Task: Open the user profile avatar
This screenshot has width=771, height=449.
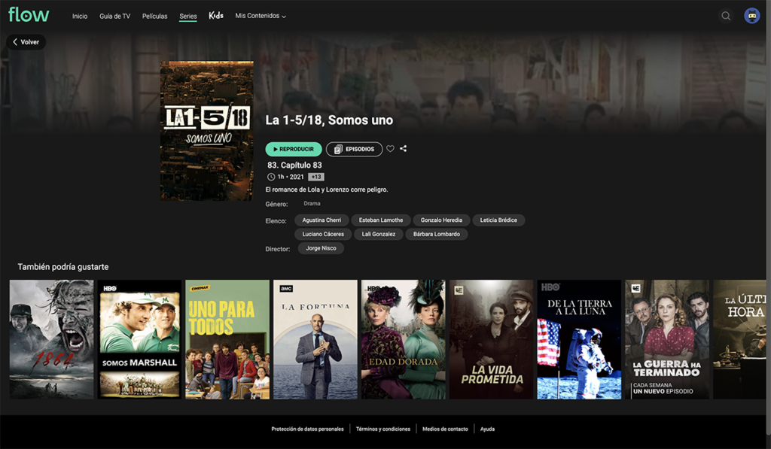Action: (751, 16)
